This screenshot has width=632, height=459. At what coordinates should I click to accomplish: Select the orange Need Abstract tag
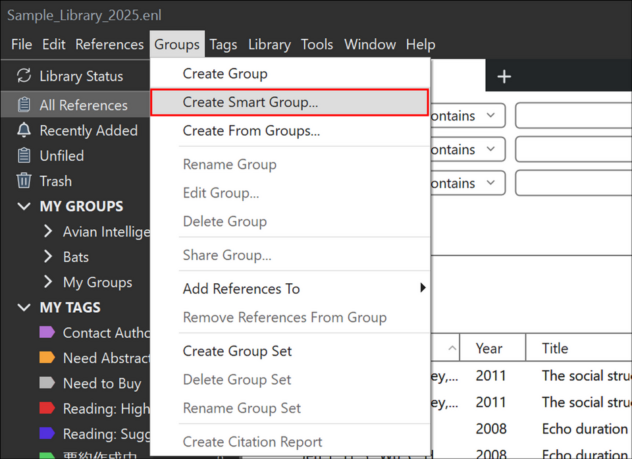click(x=47, y=358)
